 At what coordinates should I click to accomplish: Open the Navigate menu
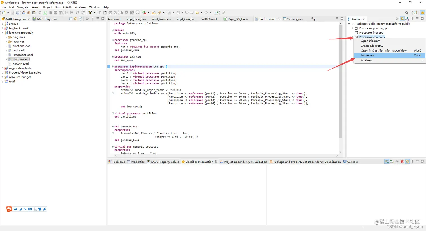[x=23, y=7]
